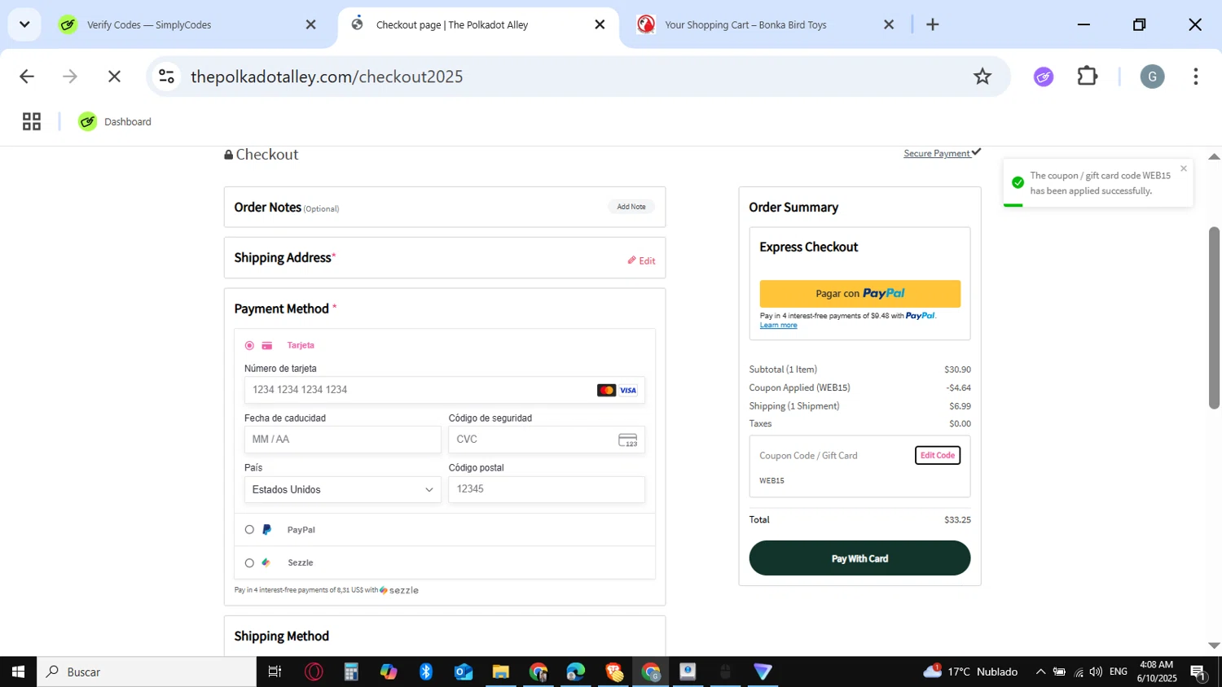The height and width of the screenshot is (687, 1222).
Task: Click the Visa logo icon
Action: coord(628,391)
